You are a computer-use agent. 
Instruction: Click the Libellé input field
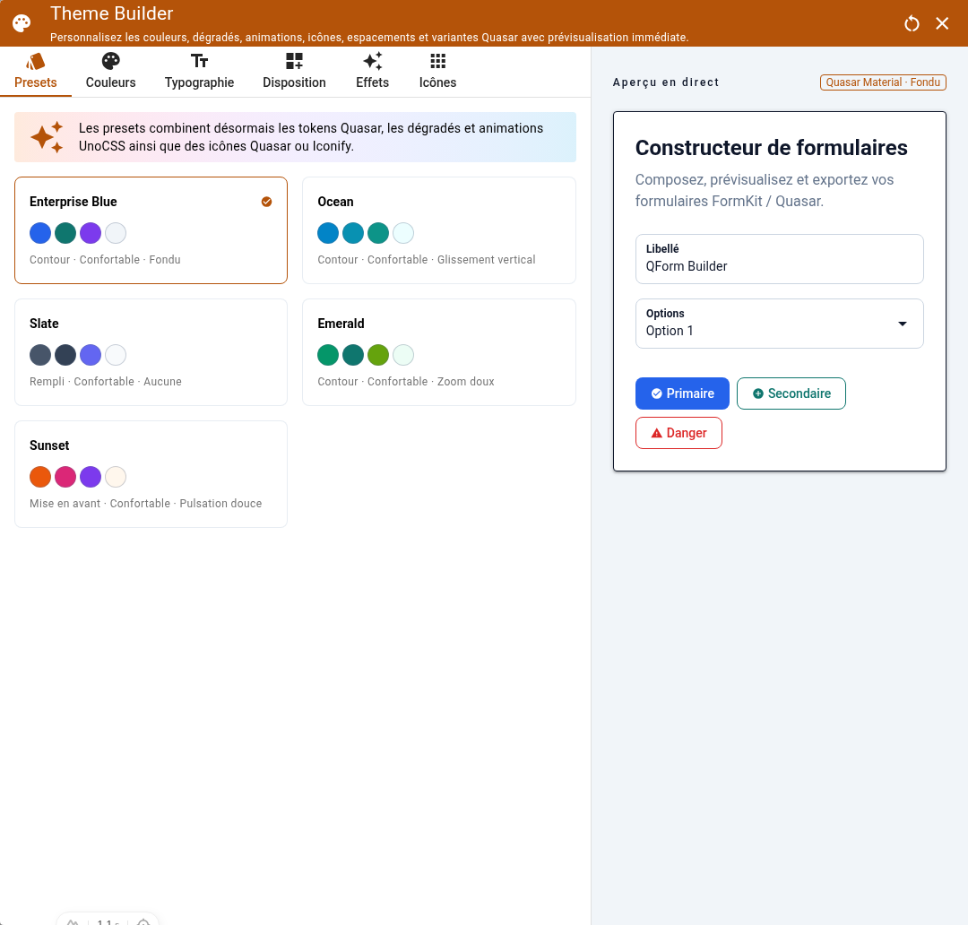[779, 259]
